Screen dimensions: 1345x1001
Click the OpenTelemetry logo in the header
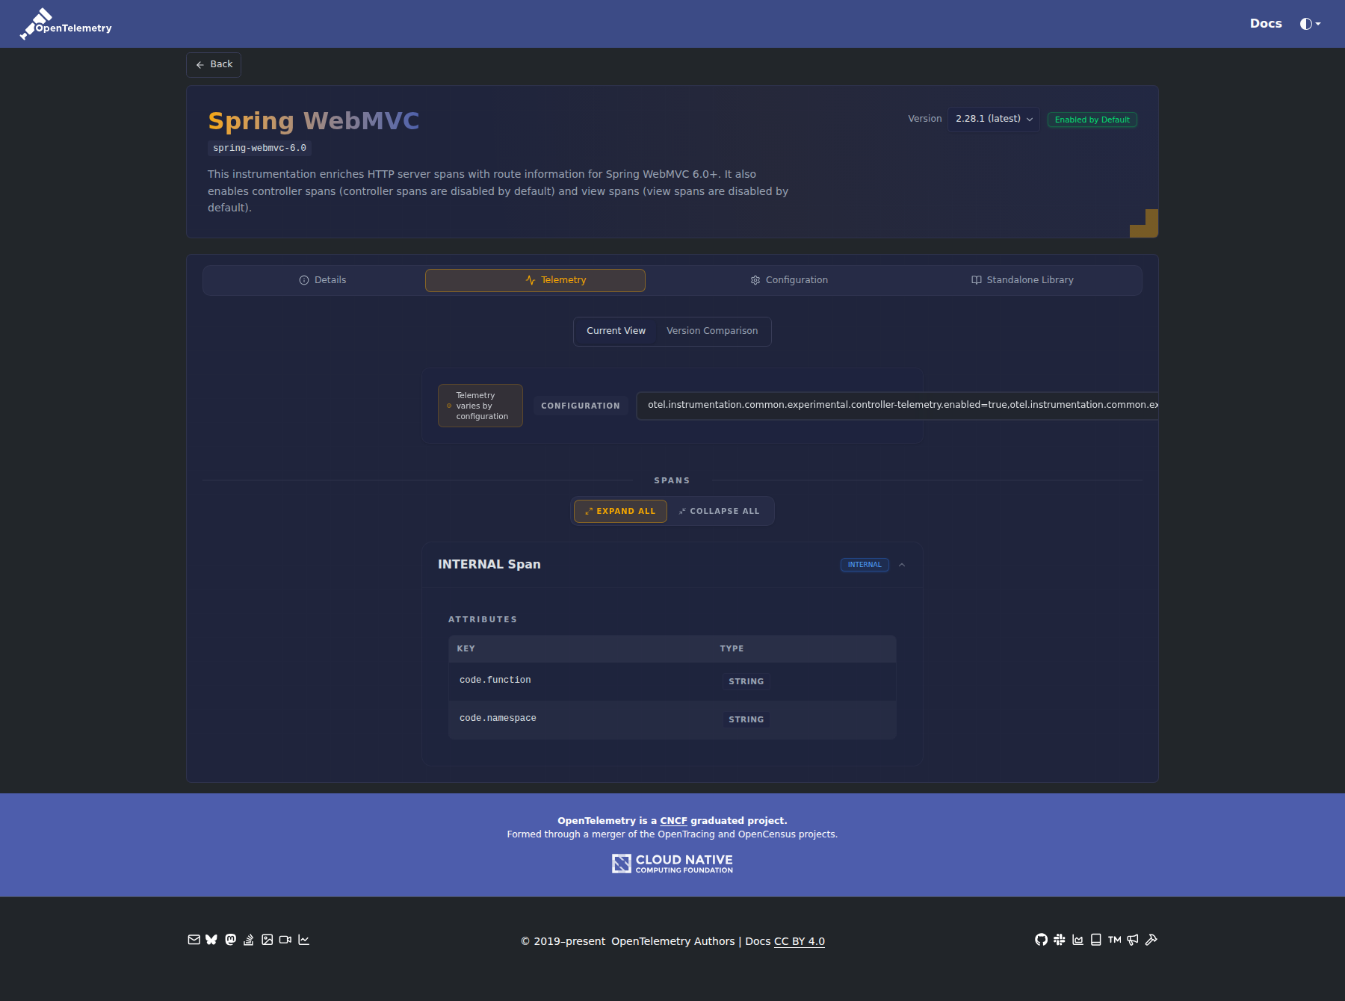tap(66, 24)
